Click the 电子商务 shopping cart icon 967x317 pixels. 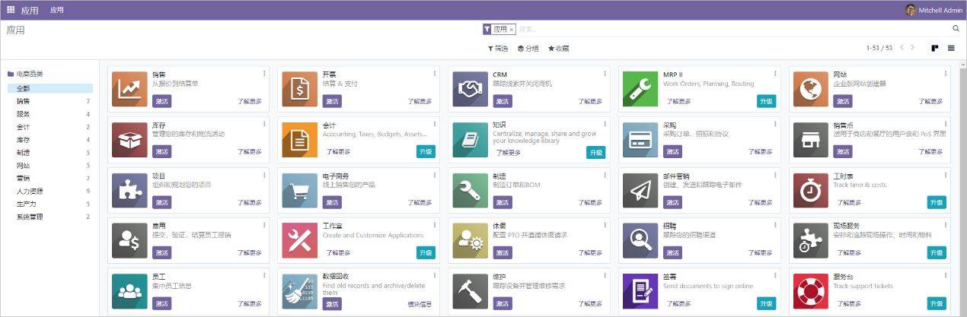tap(299, 190)
